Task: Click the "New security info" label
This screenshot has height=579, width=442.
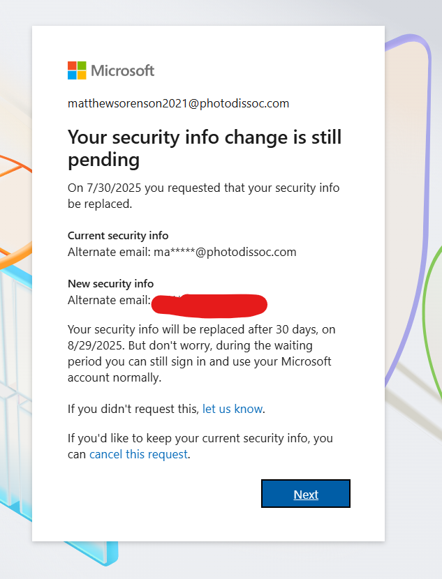Action: (x=110, y=284)
